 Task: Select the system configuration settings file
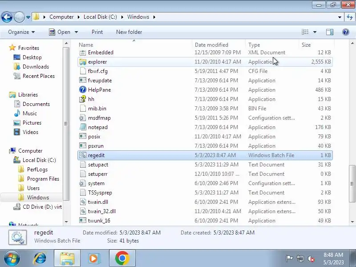coord(205,183)
